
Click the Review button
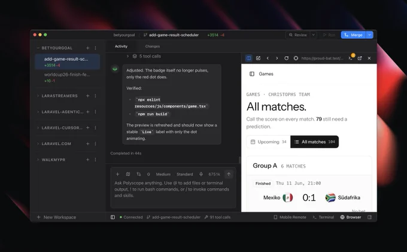(x=298, y=35)
